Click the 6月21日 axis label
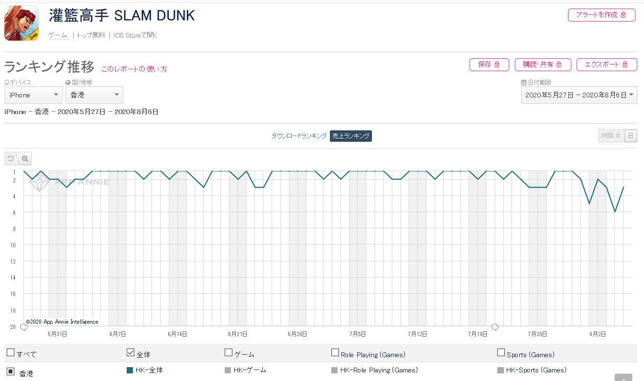Viewport: 644px width, 381px height. click(238, 334)
